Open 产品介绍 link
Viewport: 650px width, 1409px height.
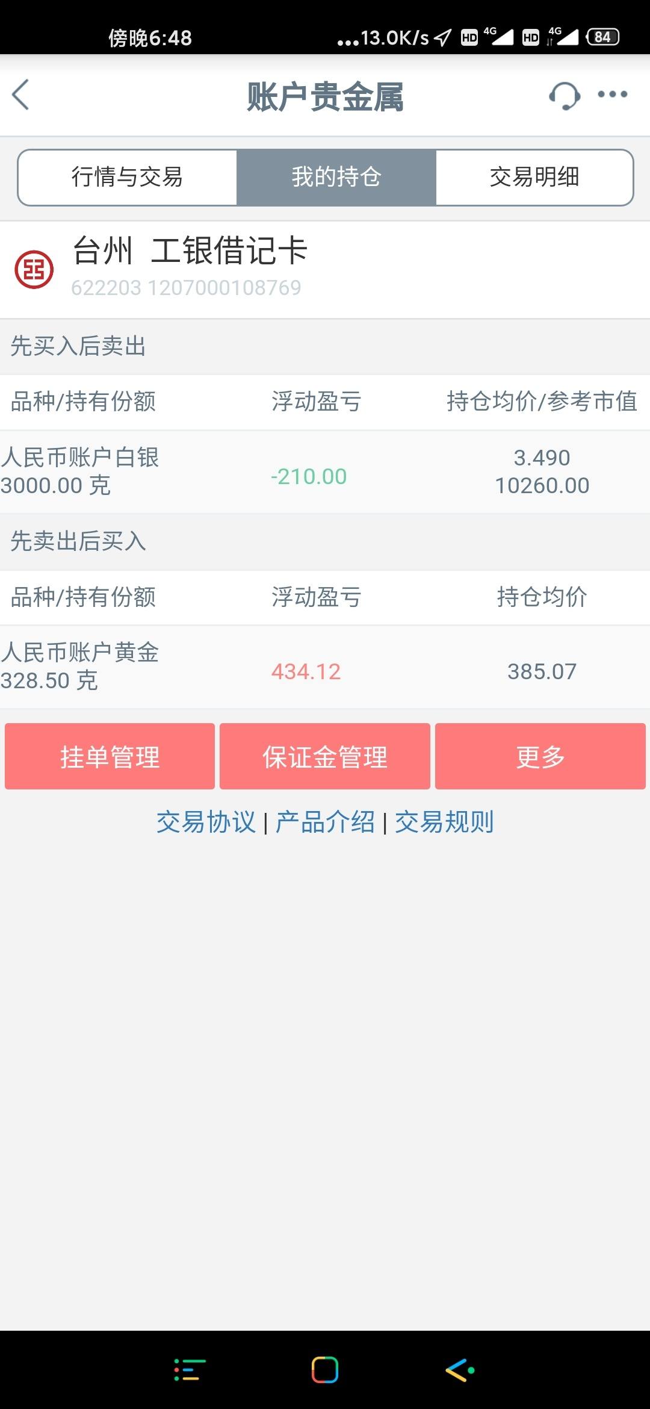tap(325, 822)
